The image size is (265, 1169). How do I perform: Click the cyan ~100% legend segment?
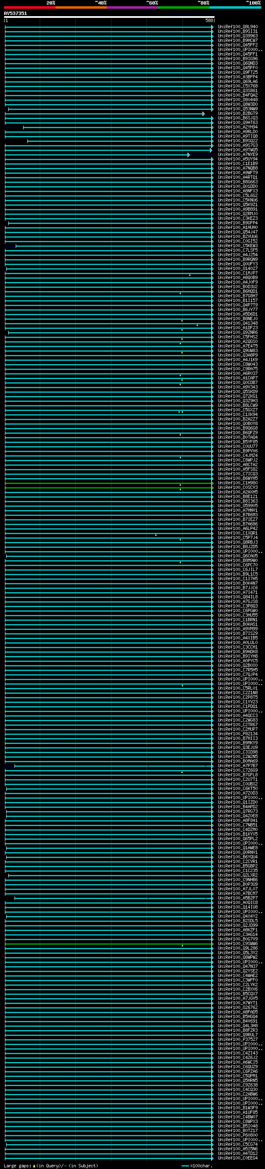[x=235, y=7]
